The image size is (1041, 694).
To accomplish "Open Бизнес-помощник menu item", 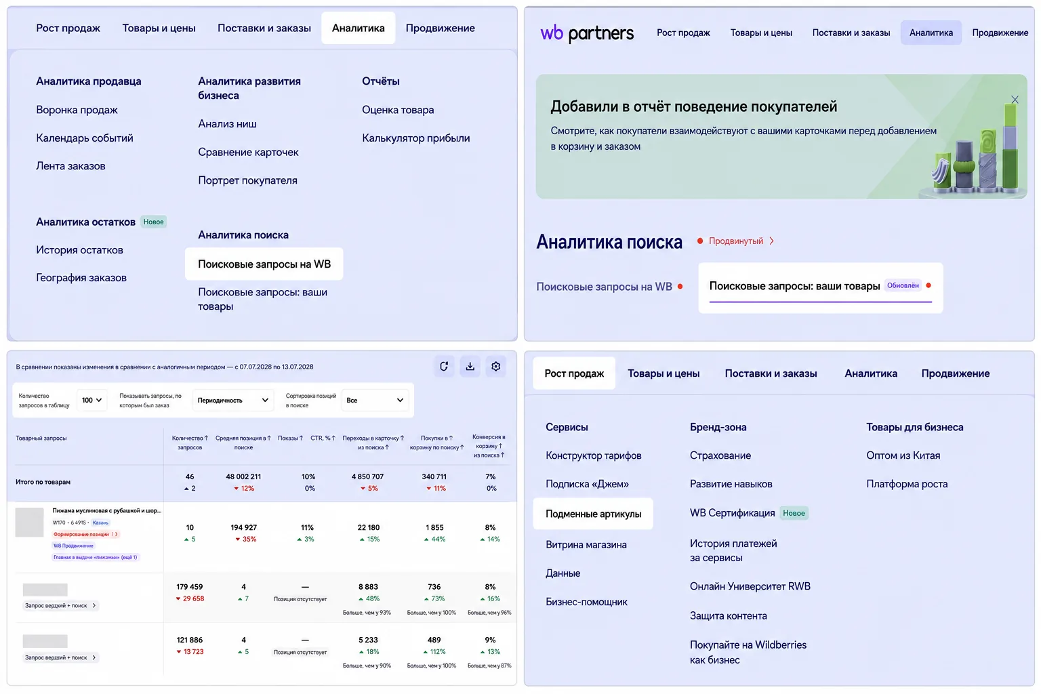I will [x=586, y=602].
